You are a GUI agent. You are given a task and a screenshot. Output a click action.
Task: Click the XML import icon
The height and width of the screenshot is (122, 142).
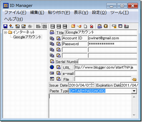[17, 26]
